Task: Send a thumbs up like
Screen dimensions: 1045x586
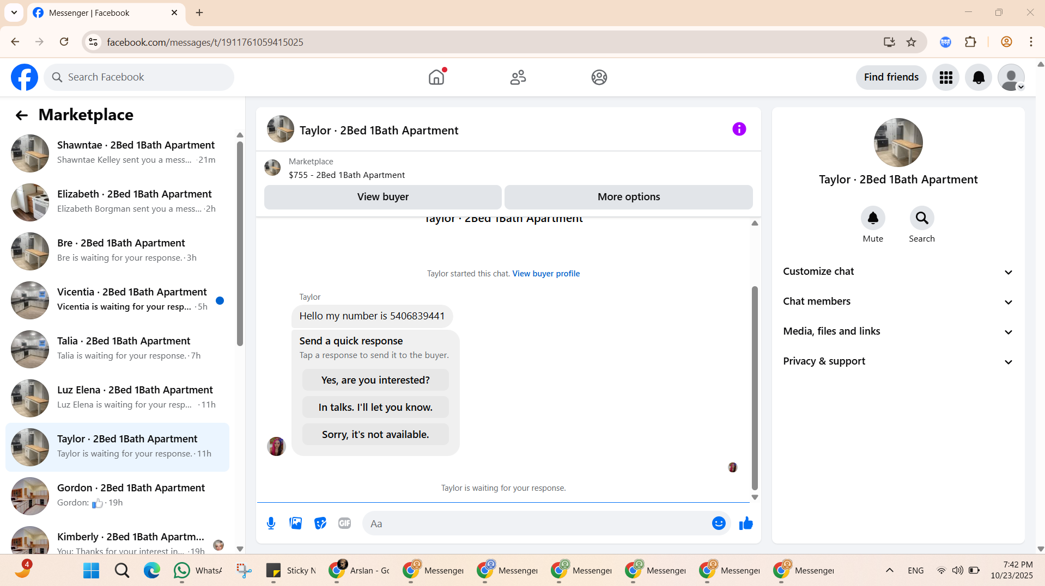Action: coord(746,523)
